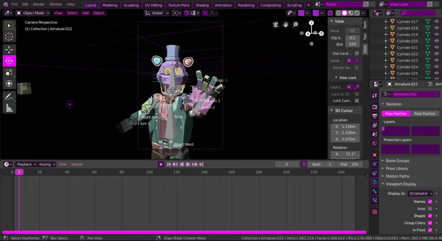Screen dimensions: 442x241
Task: Select the Select Box tool
Action: click(9, 26)
